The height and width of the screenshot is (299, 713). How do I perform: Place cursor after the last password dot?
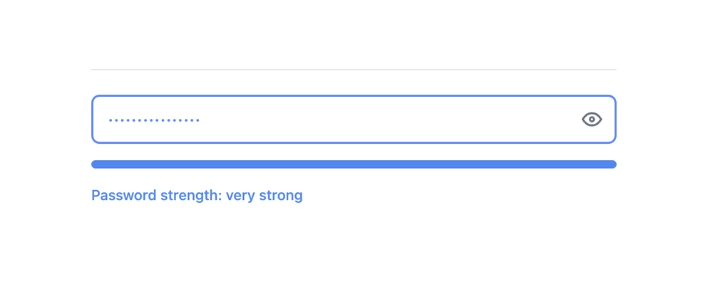click(x=200, y=120)
